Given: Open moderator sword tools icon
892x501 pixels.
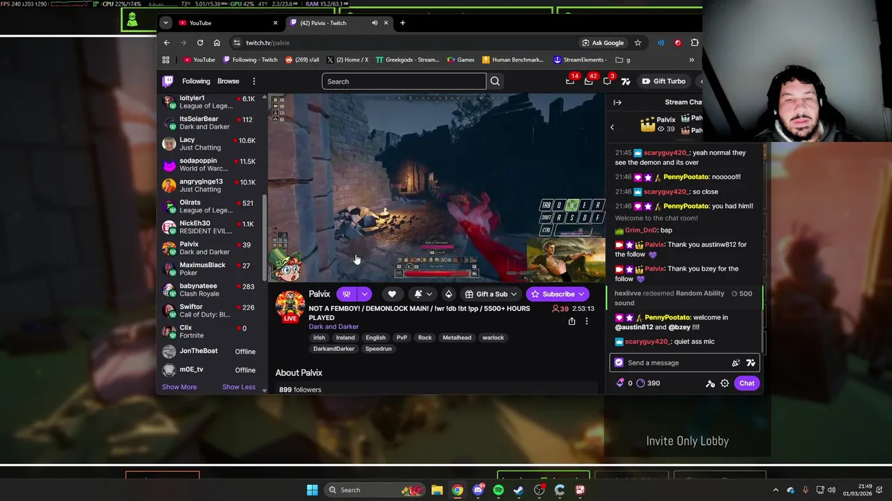Looking at the screenshot, I should tap(710, 383).
